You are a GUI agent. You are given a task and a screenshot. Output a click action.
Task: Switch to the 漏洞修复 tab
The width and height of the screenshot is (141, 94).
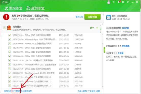click(35, 8)
